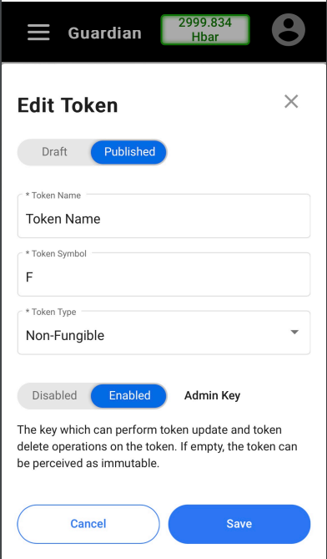327x559 pixels.
Task: Close the Edit Token dialog
Action: pos(291,102)
